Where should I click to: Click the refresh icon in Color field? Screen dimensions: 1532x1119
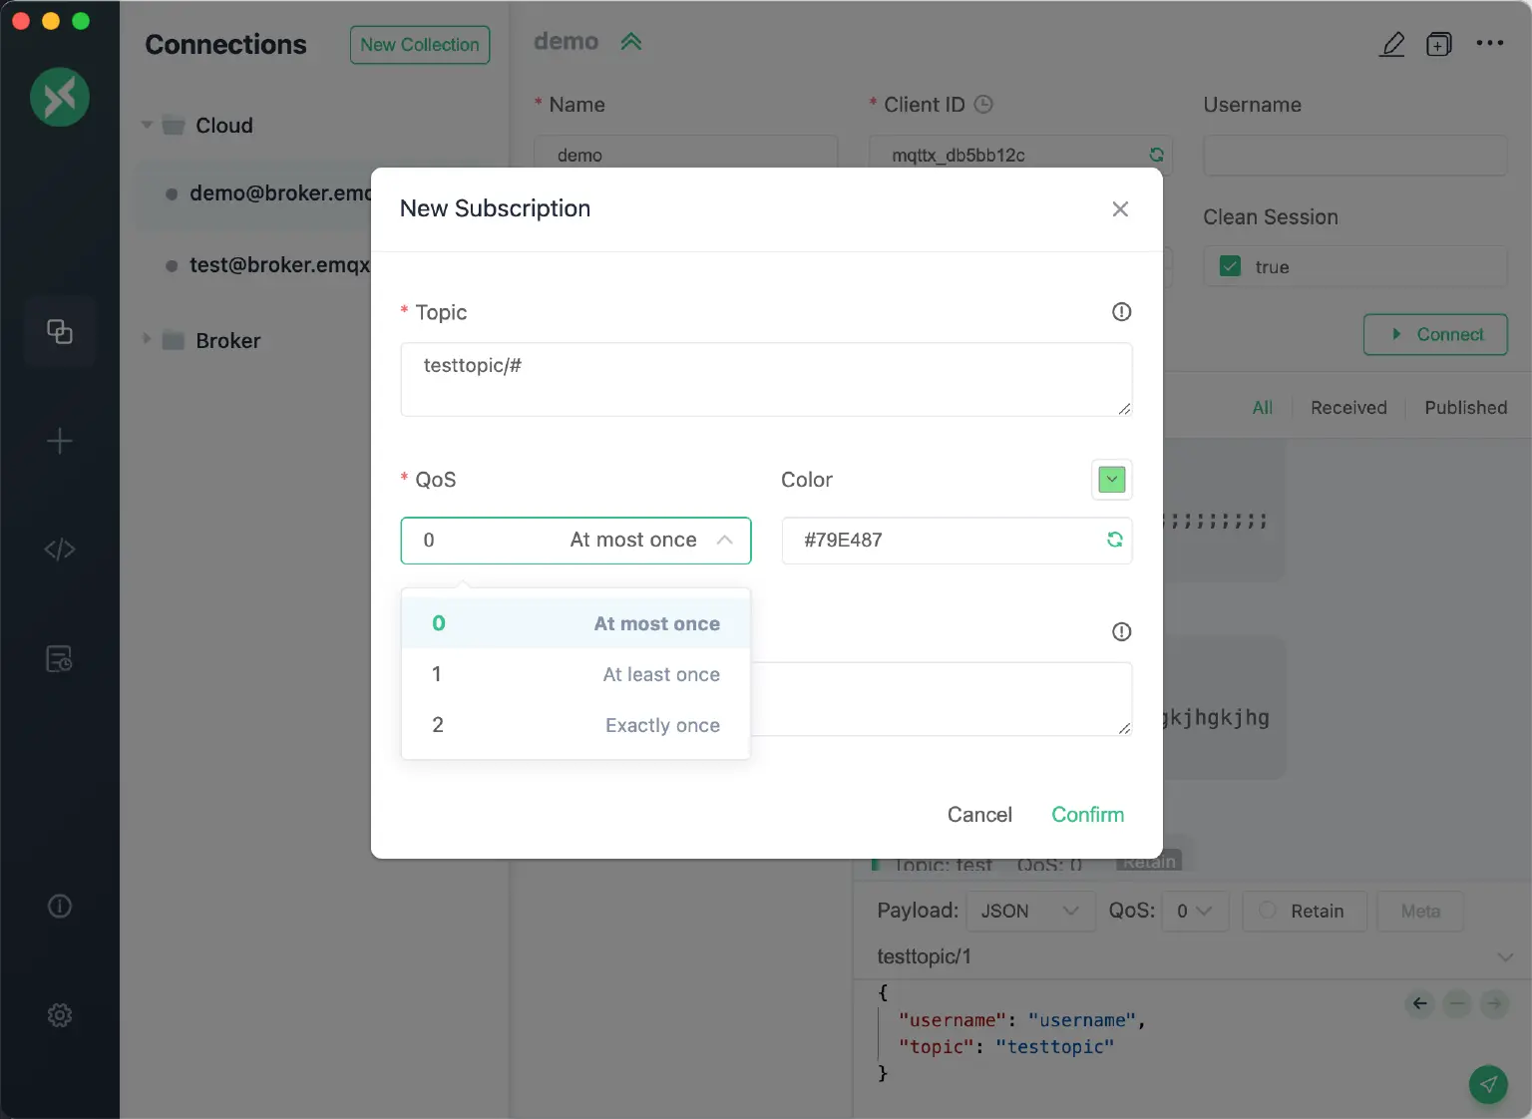point(1114,540)
